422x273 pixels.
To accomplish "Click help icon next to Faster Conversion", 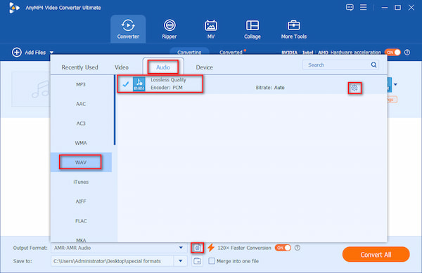I will pos(298,248).
